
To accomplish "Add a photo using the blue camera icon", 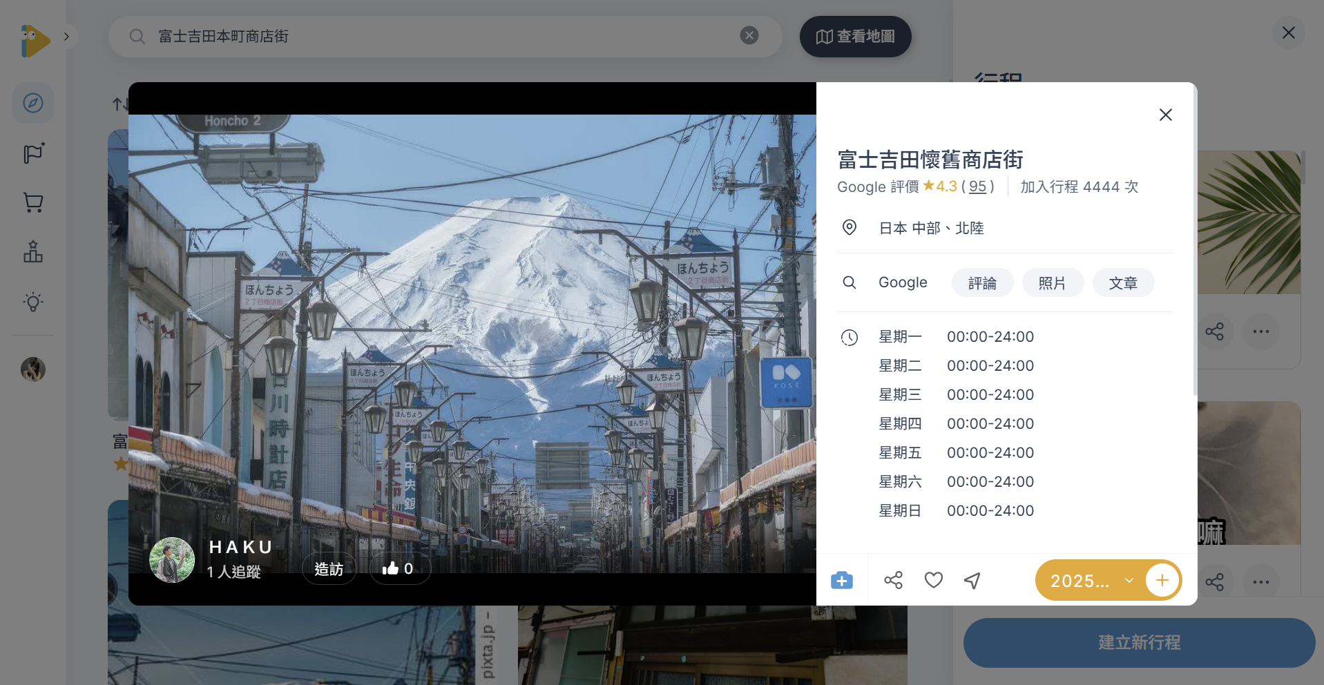I will tap(841, 580).
